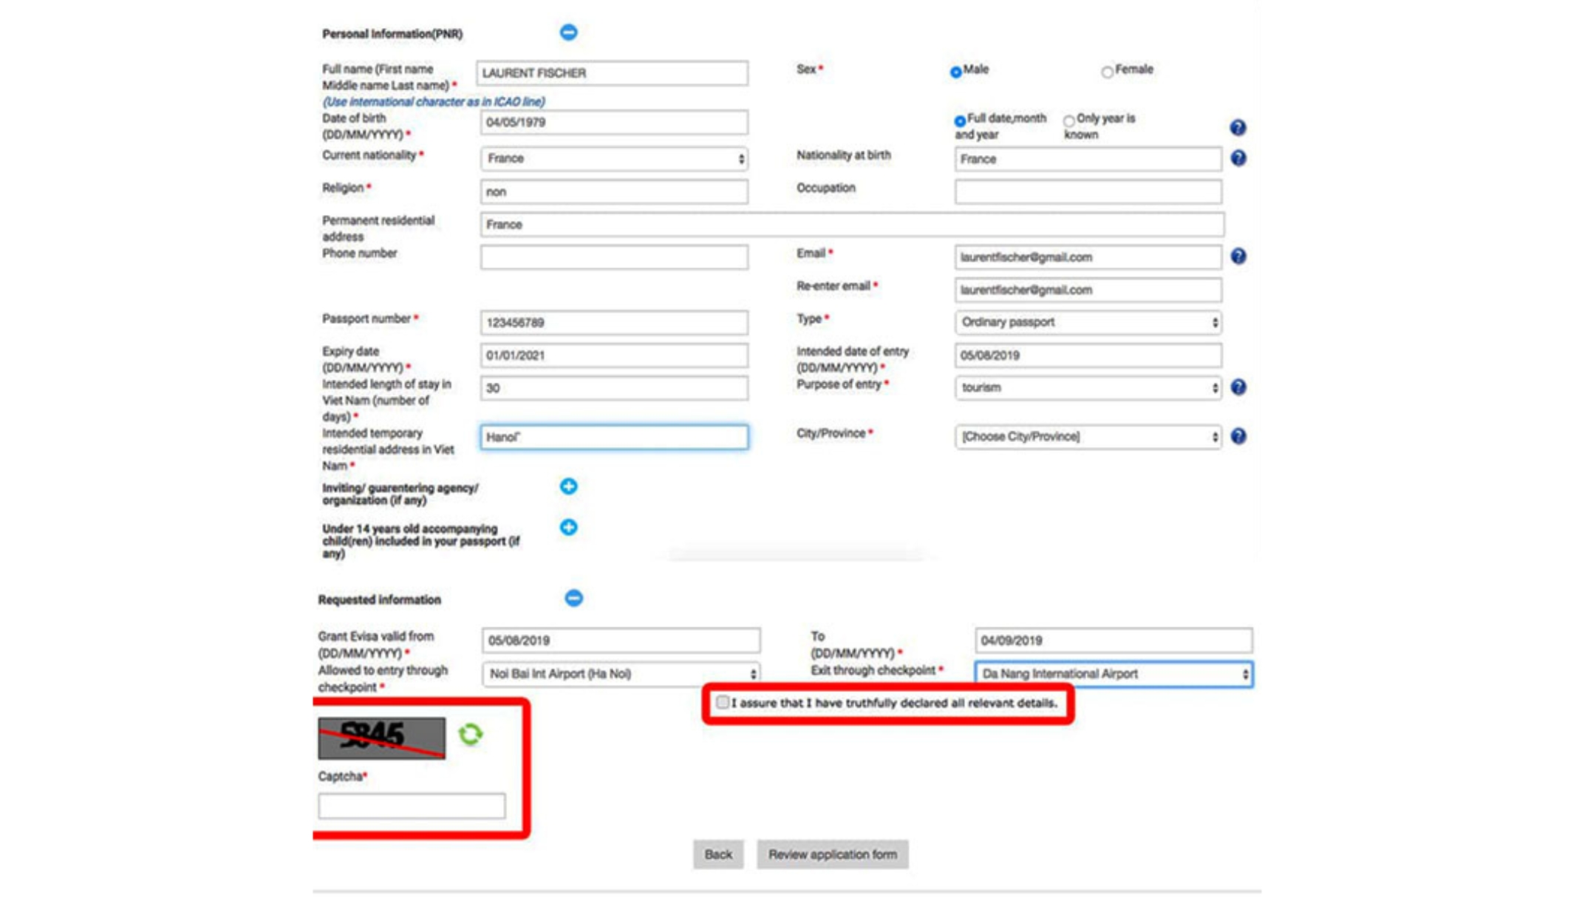1596x898 pixels.
Task: Click Intended temporary residential address field
Action: point(614,437)
